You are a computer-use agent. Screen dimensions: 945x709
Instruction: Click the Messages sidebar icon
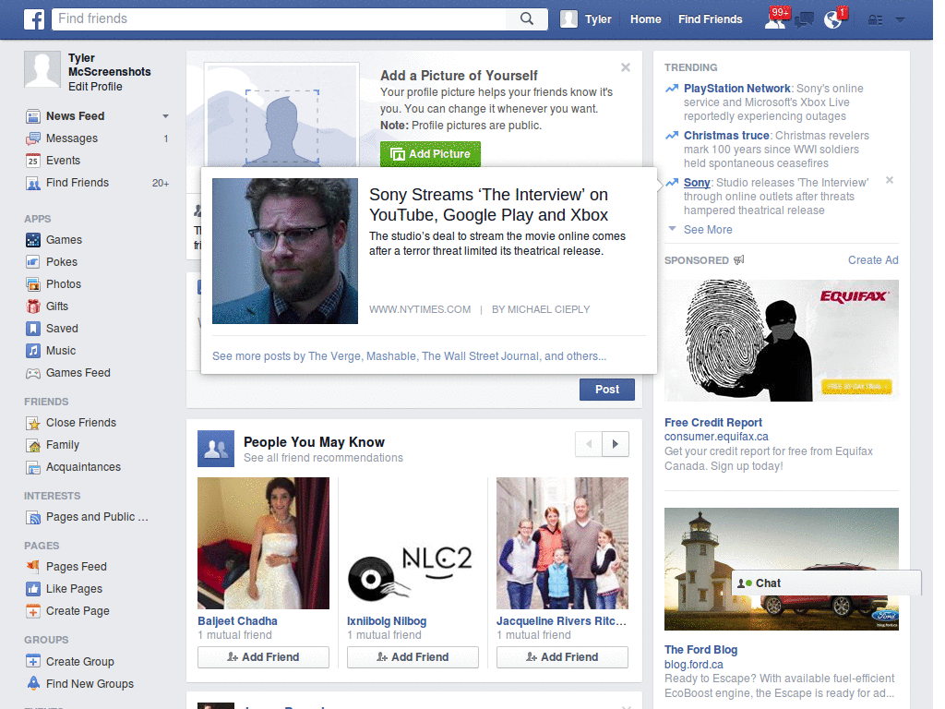coord(33,138)
